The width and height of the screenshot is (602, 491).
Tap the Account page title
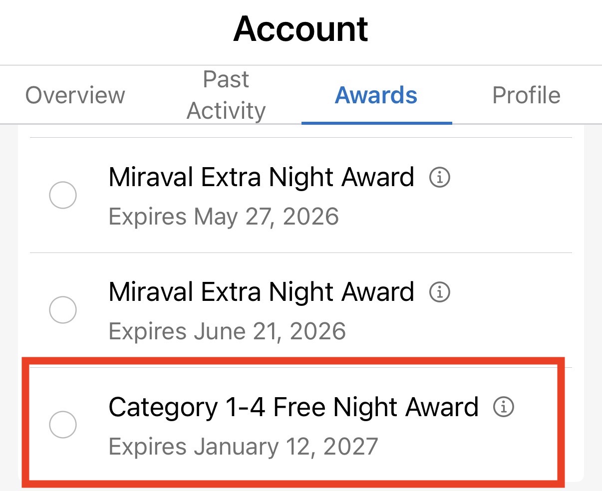coord(301,29)
